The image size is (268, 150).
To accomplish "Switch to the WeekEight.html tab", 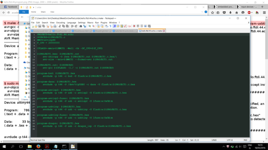I will coord(102,31).
